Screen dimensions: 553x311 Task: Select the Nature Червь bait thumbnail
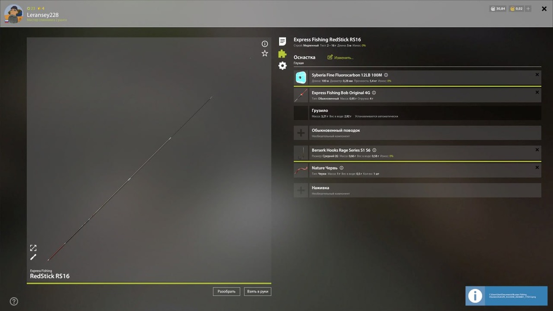pyautogui.click(x=301, y=170)
